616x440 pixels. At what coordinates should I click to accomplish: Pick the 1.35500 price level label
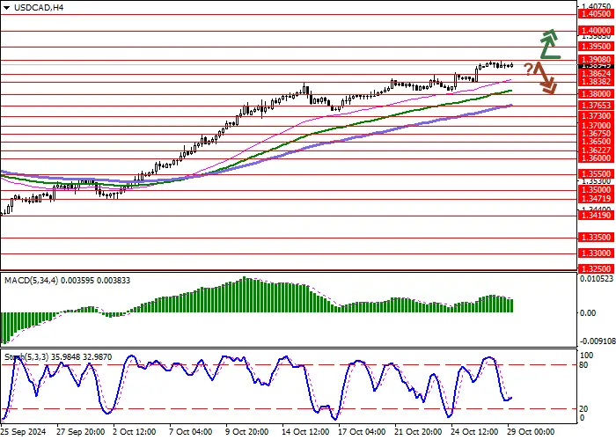tap(596, 174)
